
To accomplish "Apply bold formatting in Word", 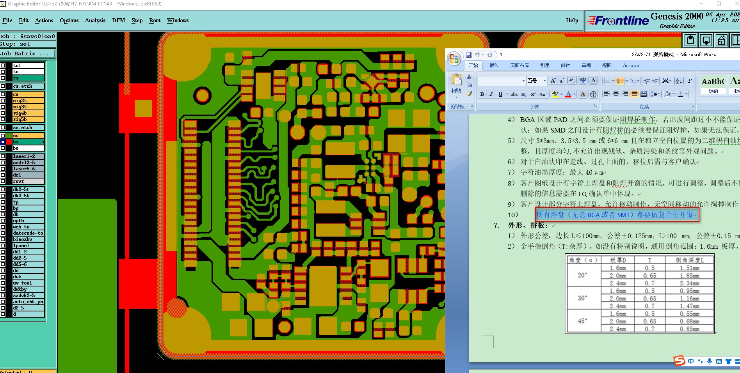I will [482, 94].
